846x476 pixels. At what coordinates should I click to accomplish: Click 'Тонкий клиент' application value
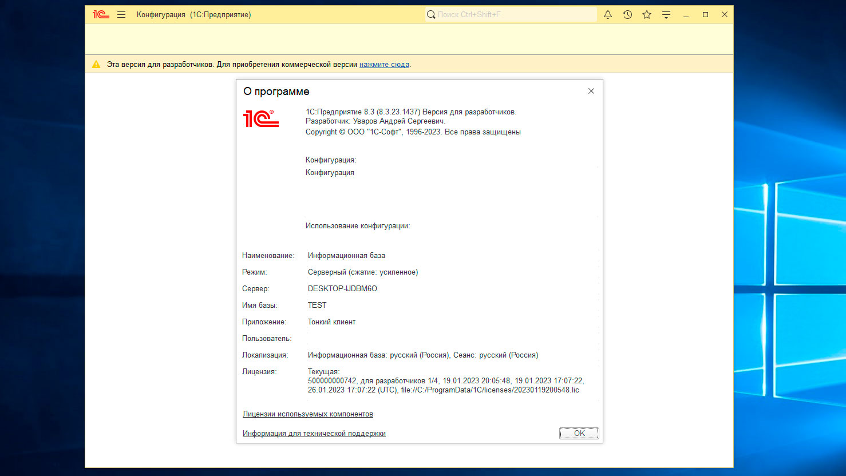point(331,322)
